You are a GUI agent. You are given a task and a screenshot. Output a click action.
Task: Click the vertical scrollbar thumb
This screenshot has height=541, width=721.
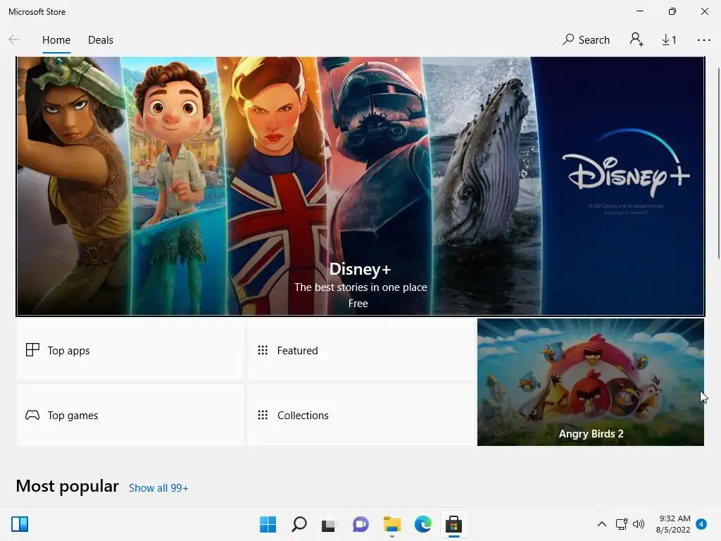[x=719, y=163]
